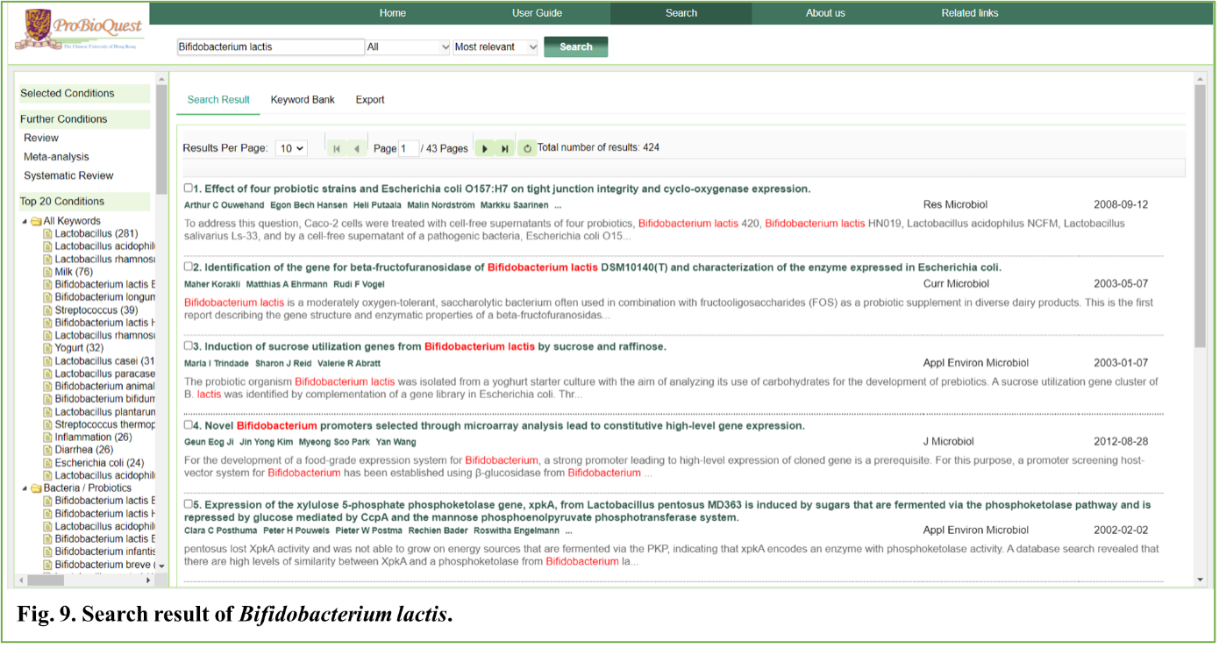
Task: Check the box for result 1
Action: pyautogui.click(x=189, y=188)
